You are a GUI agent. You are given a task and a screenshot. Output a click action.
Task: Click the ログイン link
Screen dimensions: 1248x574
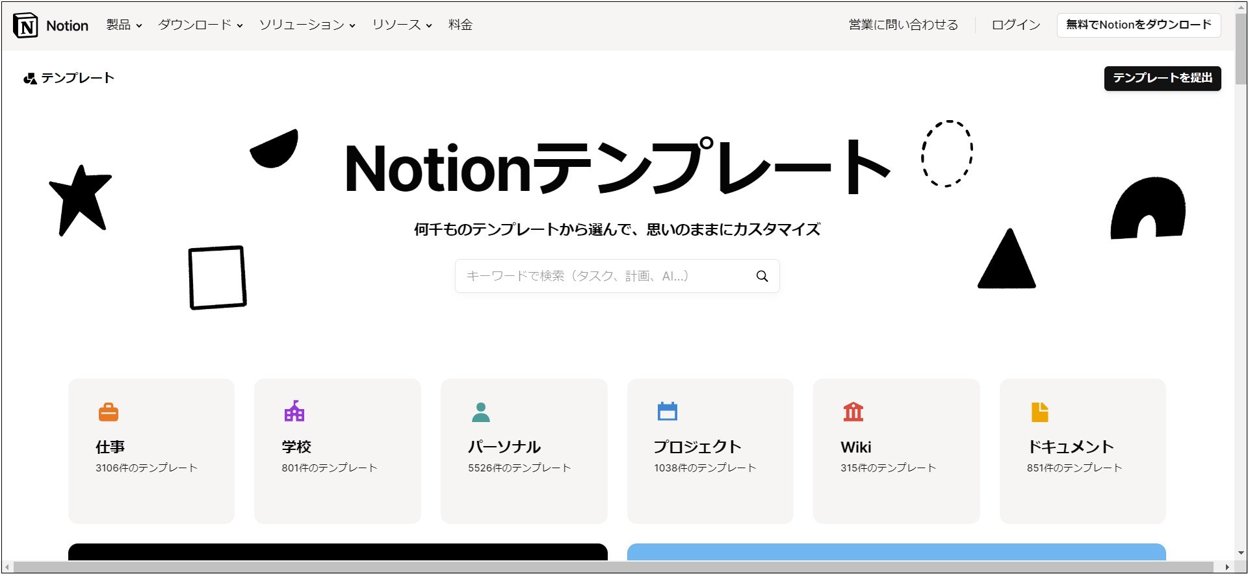coord(1015,25)
